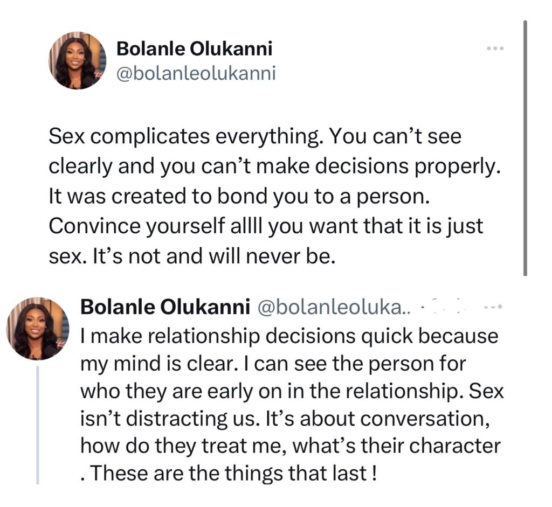This screenshot has width=552, height=507.
Task: Click the @bolanleolukanni handle in top tweet
Action: (x=196, y=73)
